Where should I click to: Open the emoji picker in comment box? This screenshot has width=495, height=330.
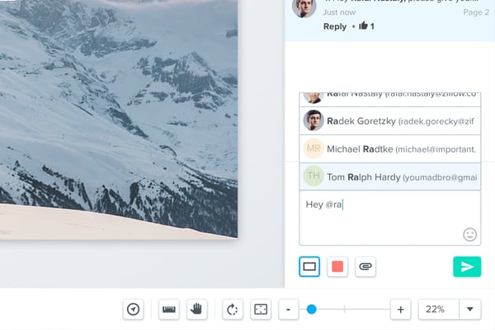point(469,234)
